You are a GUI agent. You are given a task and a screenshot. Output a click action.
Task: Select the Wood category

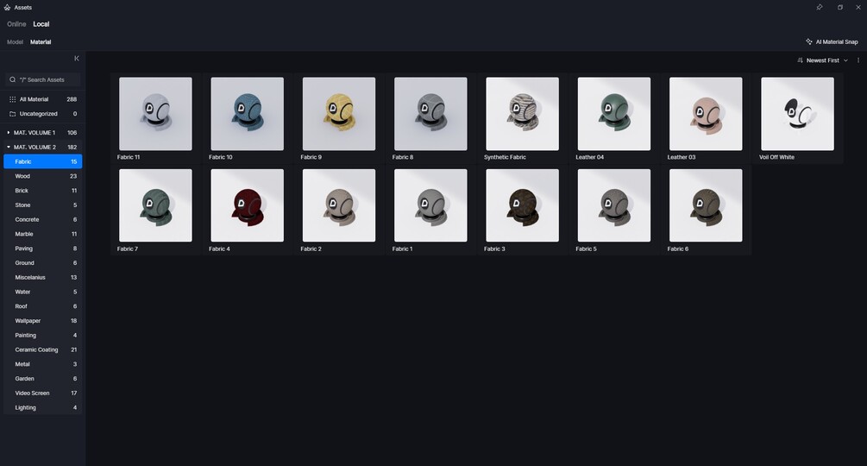click(42, 176)
